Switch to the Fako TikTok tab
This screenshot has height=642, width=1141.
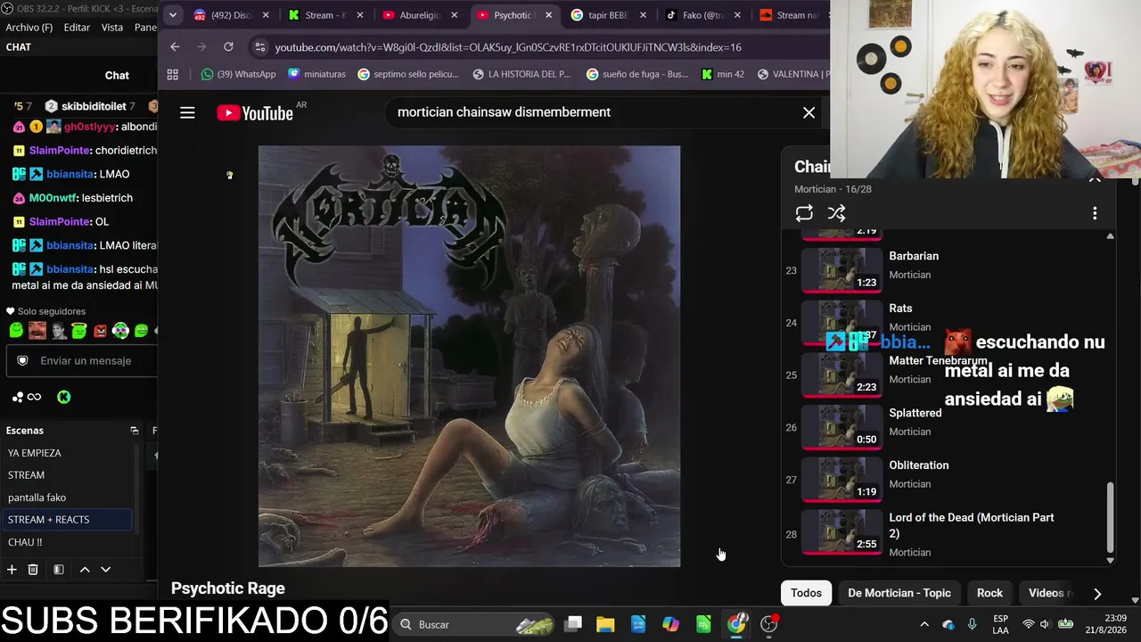pos(702,15)
